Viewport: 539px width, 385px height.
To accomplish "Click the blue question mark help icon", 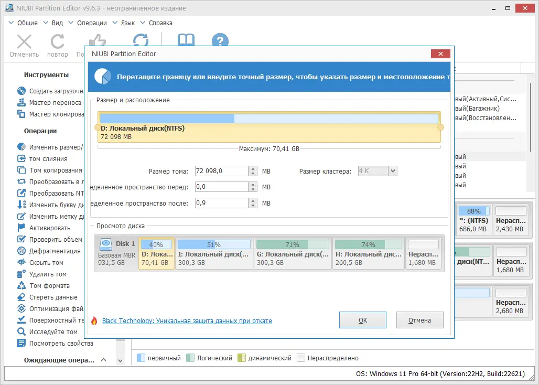I will [x=220, y=39].
